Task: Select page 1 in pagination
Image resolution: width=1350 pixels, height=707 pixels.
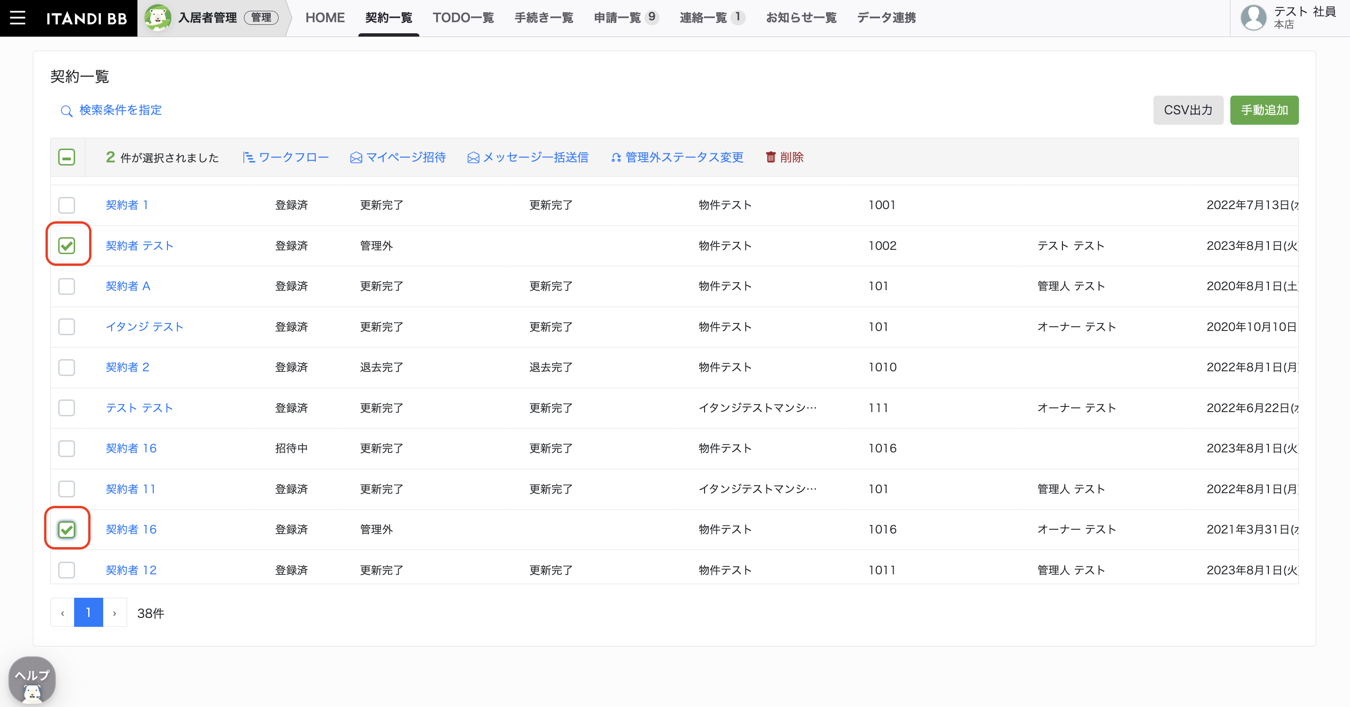Action: (x=89, y=613)
